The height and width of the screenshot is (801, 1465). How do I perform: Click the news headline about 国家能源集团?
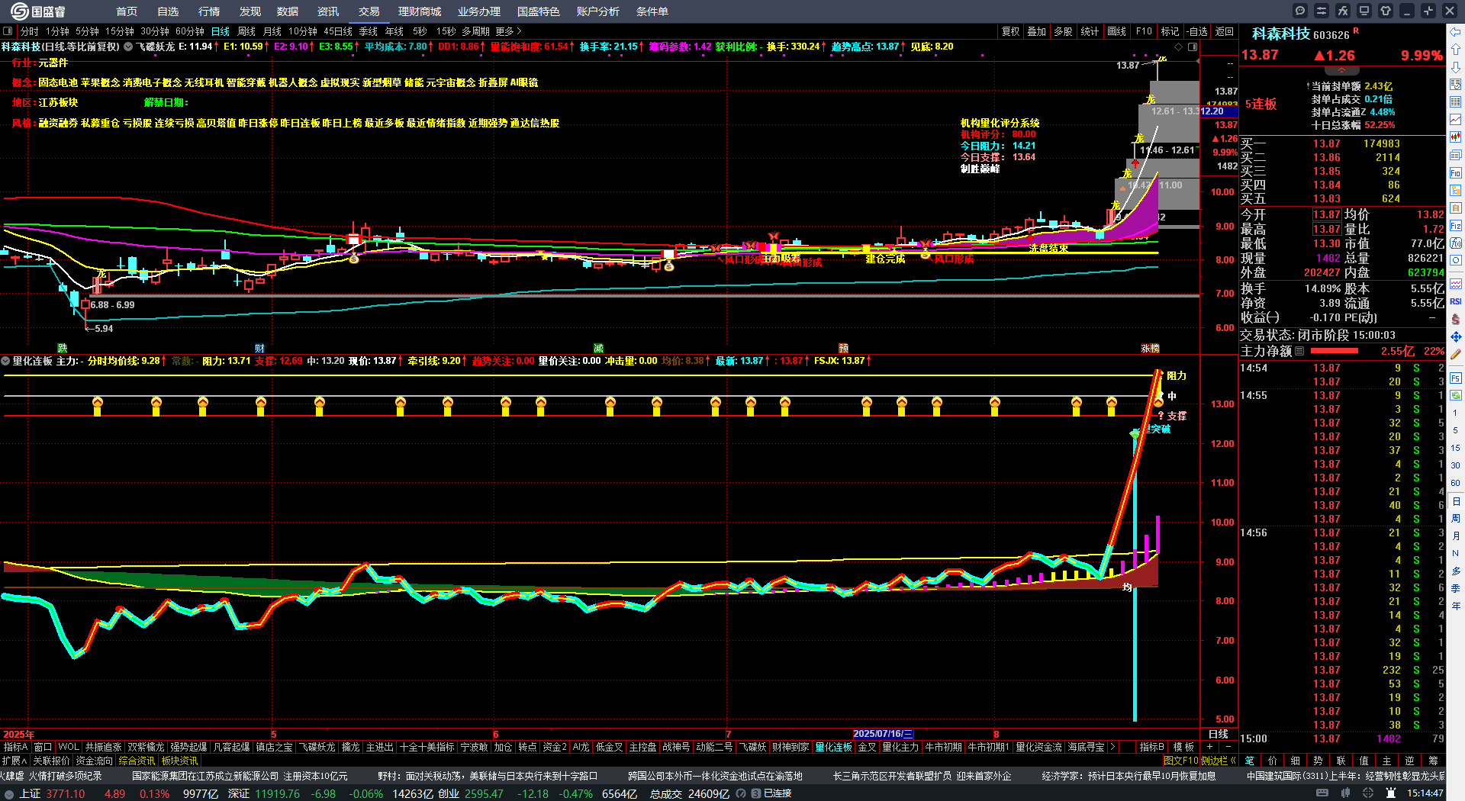click(240, 776)
